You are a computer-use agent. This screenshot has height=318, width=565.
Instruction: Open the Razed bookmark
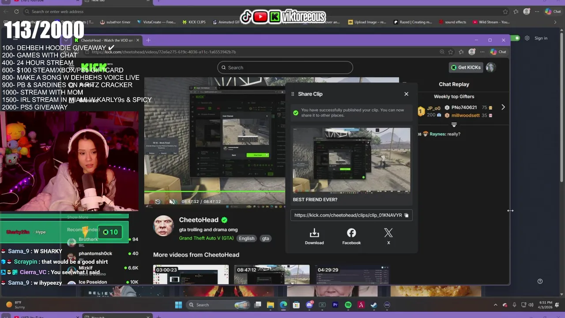click(x=413, y=22)
